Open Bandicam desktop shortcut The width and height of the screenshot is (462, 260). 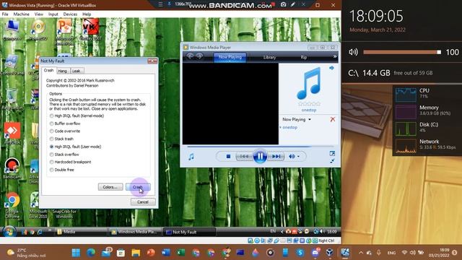[x=12, y=168]
